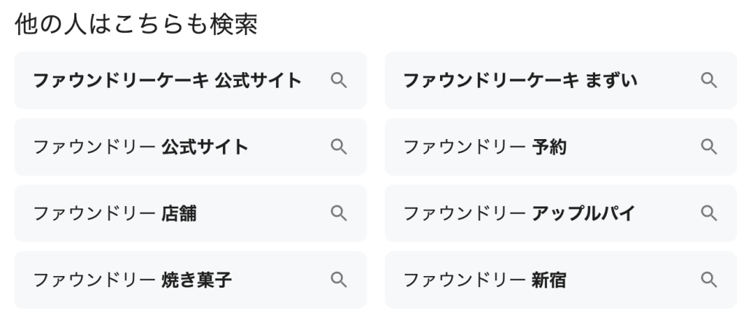Click the bold アップルパイ keyword

pyautogui.click(x=584, y=213)
